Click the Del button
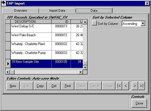The width and height of the screenshot is (151, 111). [54, 86]
